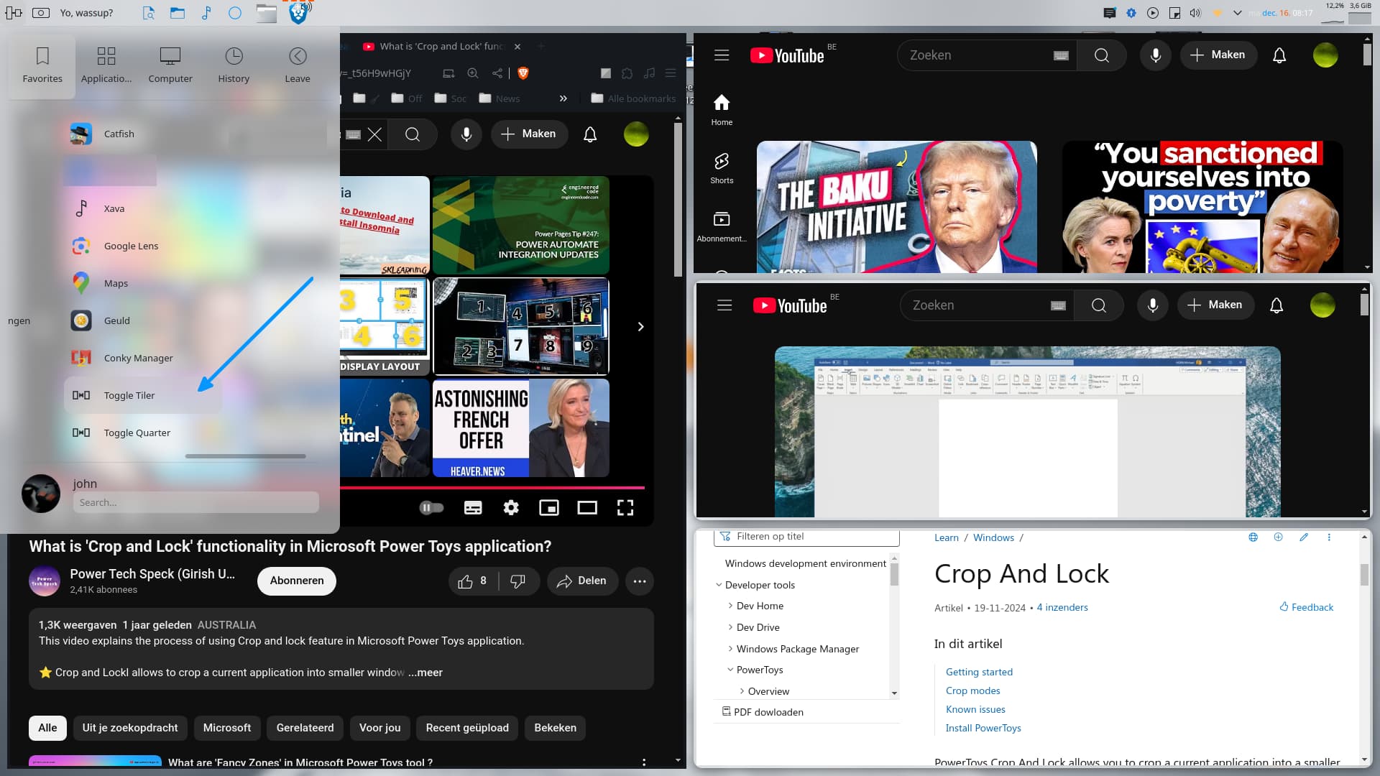Switch video to fullscreen
The width and height of the screenshot is (1380, 776).
click(x=625, y=508)
